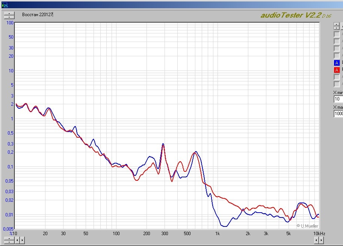343x246 pixels.
Task: Click up arrow of spinner below the Y axis
Action: 9,238
